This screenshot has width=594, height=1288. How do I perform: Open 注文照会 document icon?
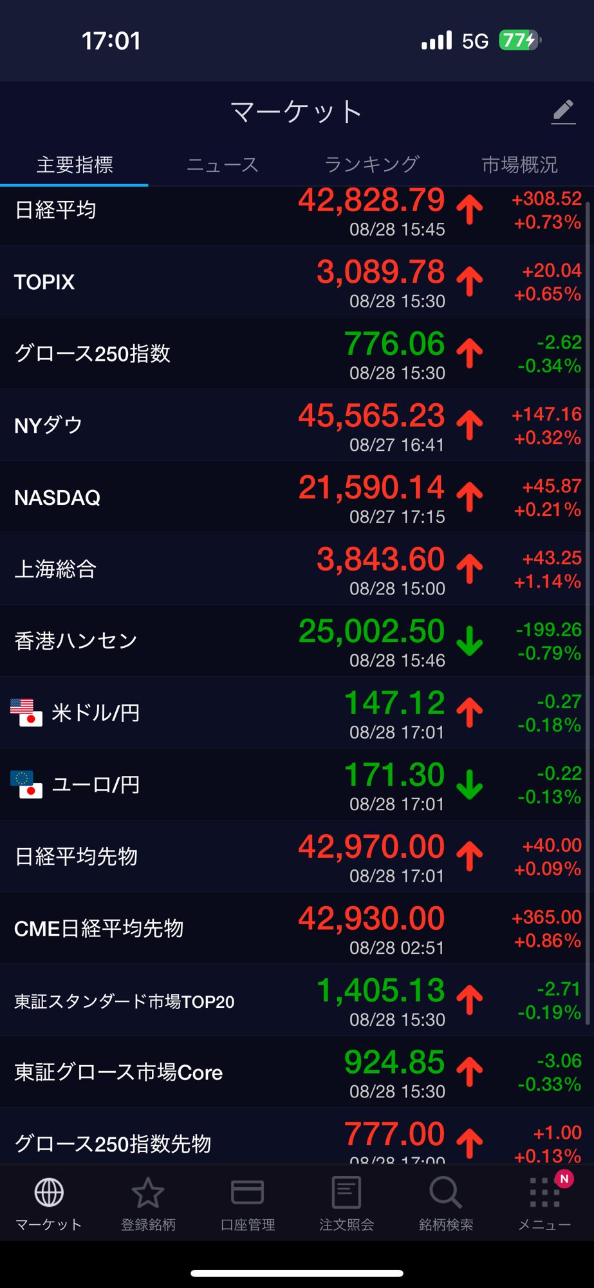[346, 1192]
